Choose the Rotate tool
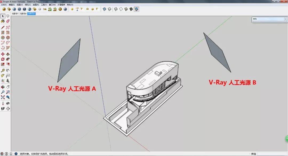The width and height of the screenshot is (288, 156). (3, 59)
